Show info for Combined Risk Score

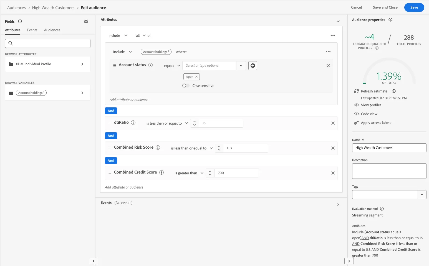158,148
